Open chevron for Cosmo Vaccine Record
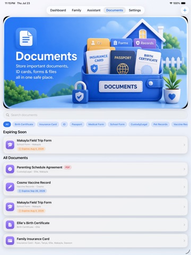The height and width of the screenshot is (255, 191). (x=184, y=187)
